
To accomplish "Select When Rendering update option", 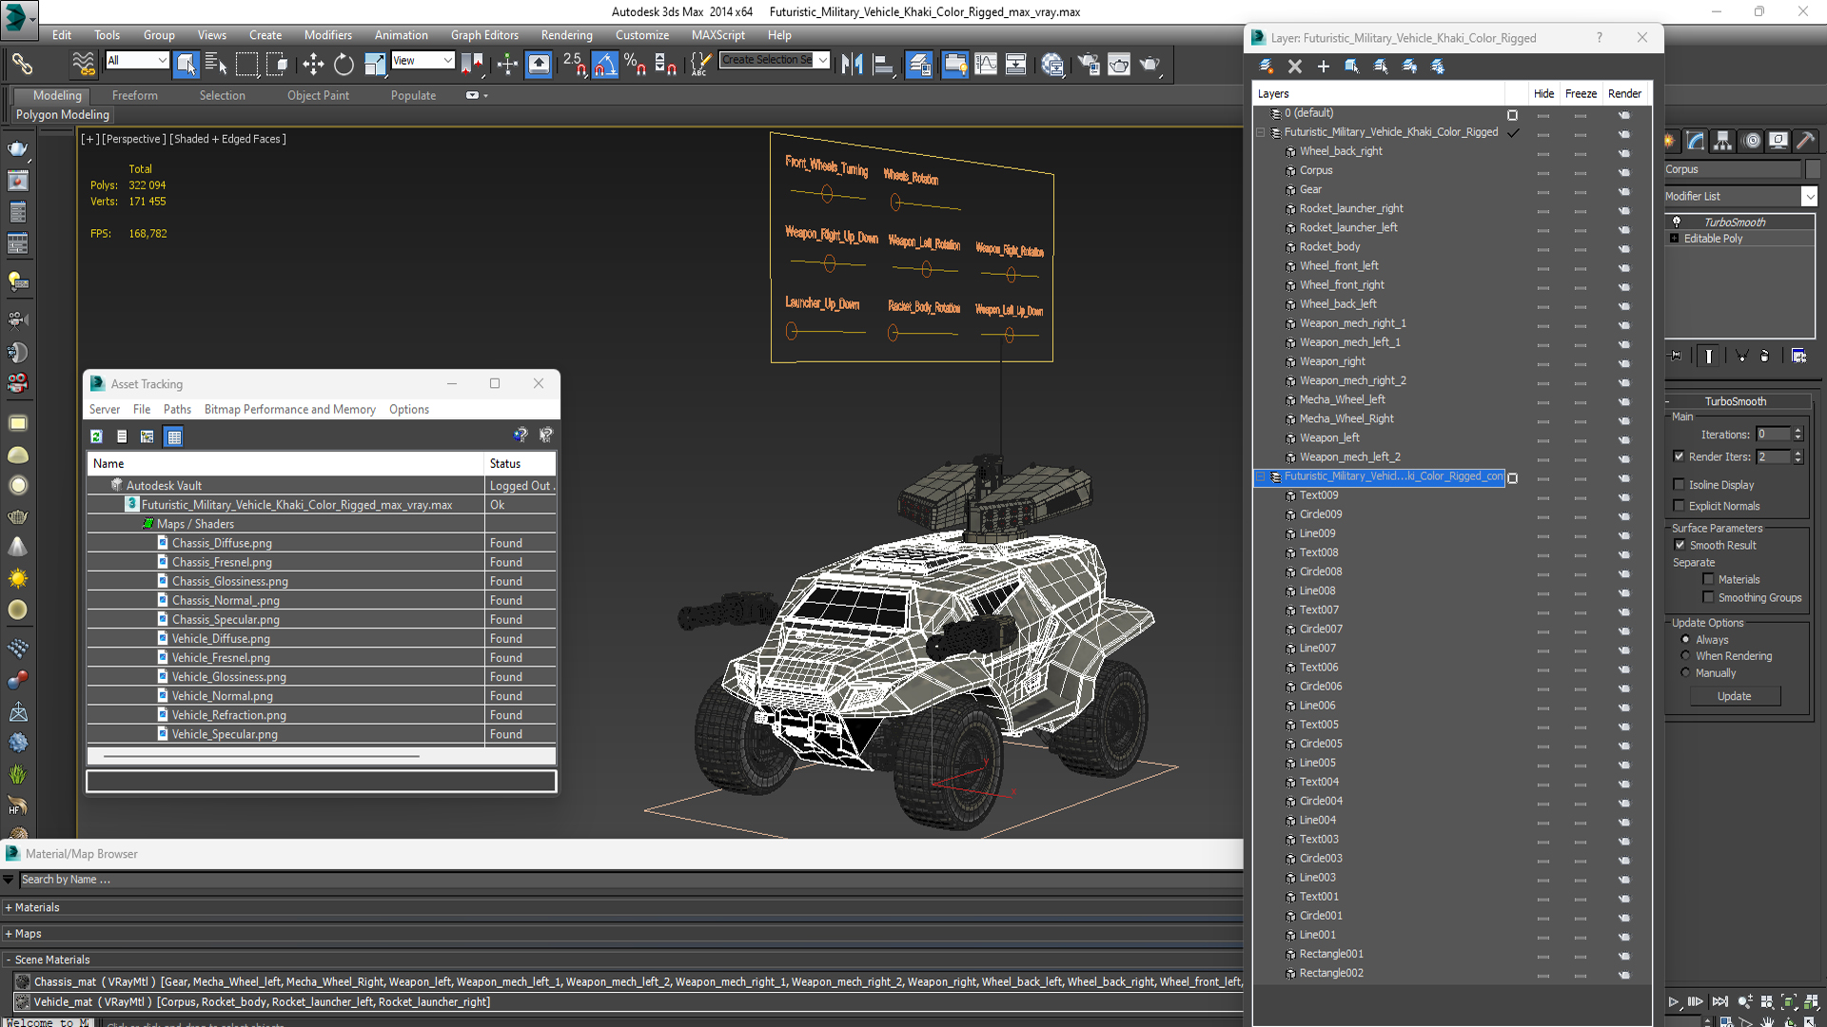I will click(1685, 656).
